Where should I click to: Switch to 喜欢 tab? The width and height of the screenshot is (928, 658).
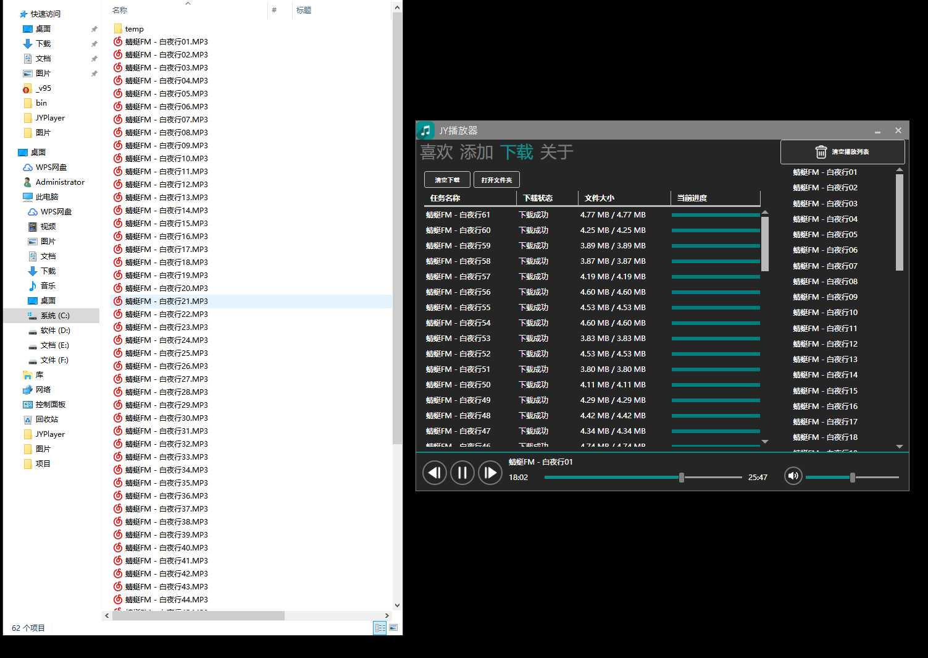coord(437,152)
